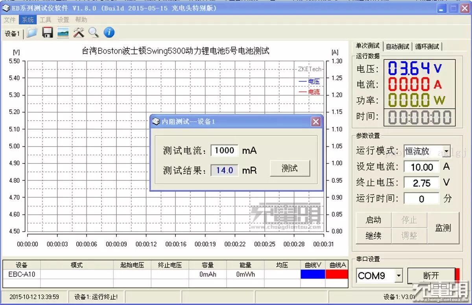
Task: Click the status text 设备1: 运行终止!
Action: coord(96,297)
